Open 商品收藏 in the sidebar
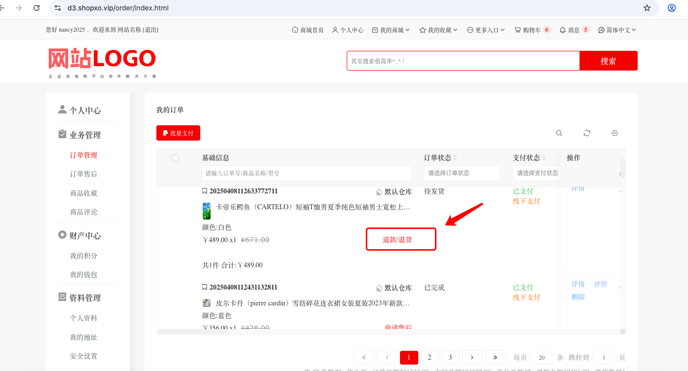Image resolution: width=688 pixels, height=371 pixels. pyautogui.click(x=84, y=193)
